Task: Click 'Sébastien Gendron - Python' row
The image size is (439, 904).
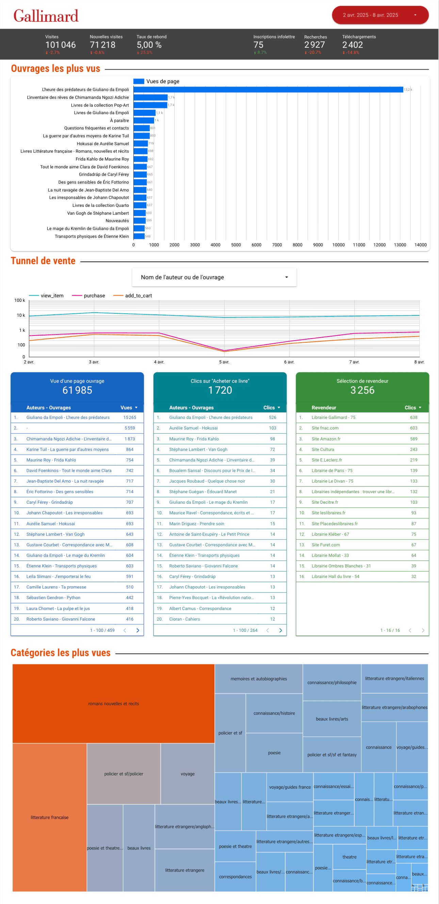Action: click(x=77, y=597)
